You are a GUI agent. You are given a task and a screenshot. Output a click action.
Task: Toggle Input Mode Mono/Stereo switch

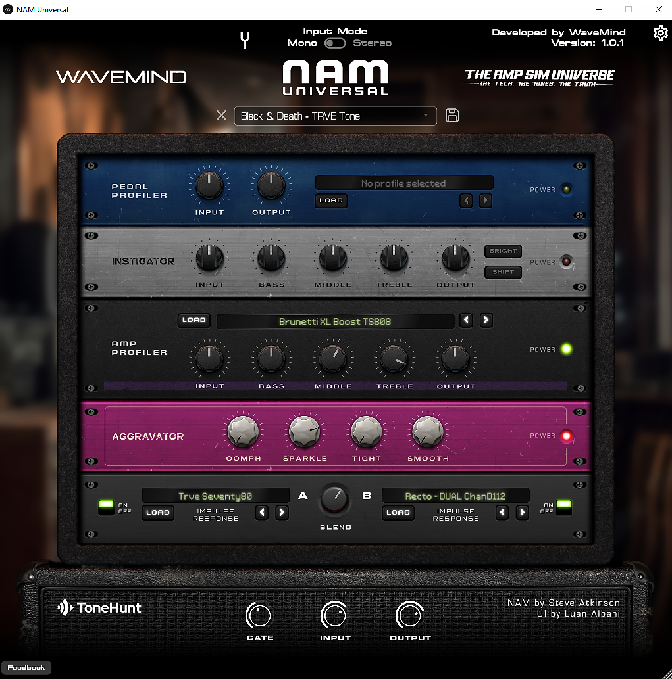pyautogui.click(x=335, y=43)
